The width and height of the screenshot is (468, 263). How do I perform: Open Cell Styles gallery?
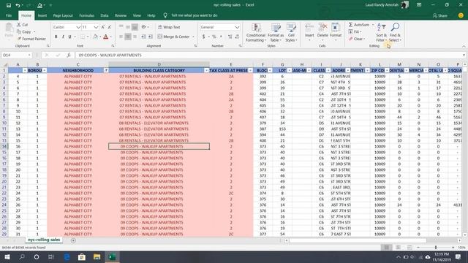291,32
